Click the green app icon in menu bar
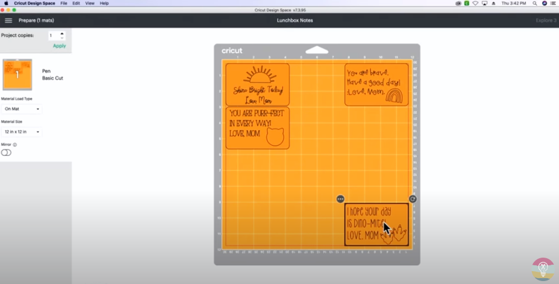Image resolution: width=559 pixels, height=284 pixels. click(466, 3)
